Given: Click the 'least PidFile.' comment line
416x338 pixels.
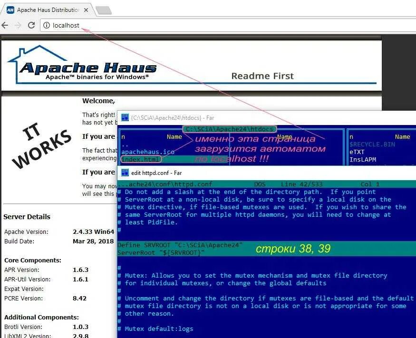Looking at the screenshot, I should [x=147, y=222].
